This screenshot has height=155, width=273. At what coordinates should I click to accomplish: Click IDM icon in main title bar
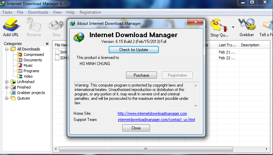coord(3,3)
